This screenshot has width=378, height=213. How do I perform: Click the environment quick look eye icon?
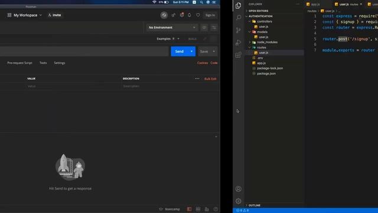click(204, 28)
